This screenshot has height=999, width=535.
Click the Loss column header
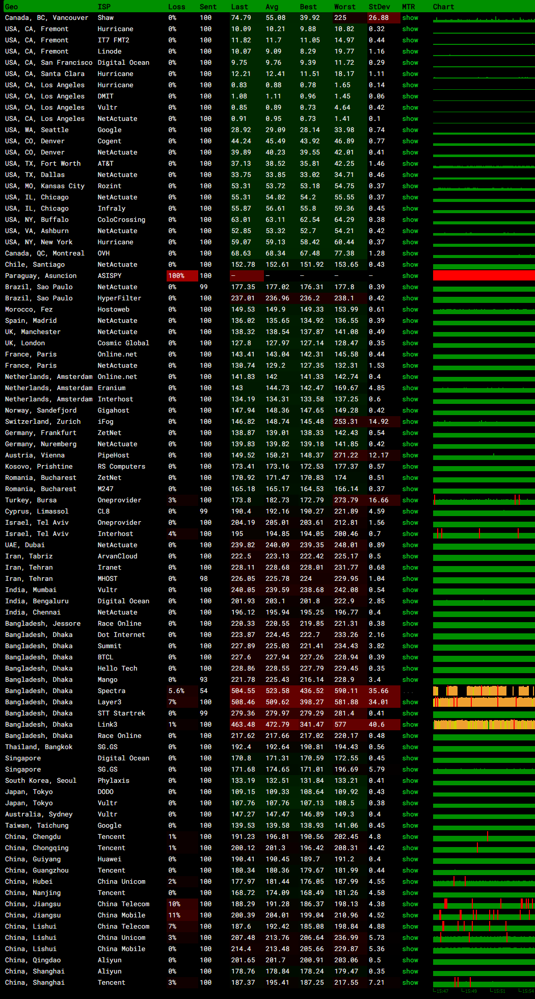coord(176,7)
